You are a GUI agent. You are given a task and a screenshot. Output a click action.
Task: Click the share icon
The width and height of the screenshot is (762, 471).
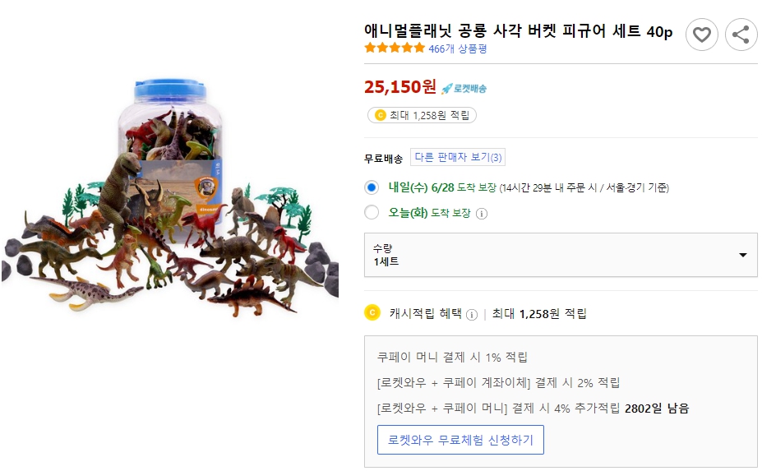[x=741, y=35]
